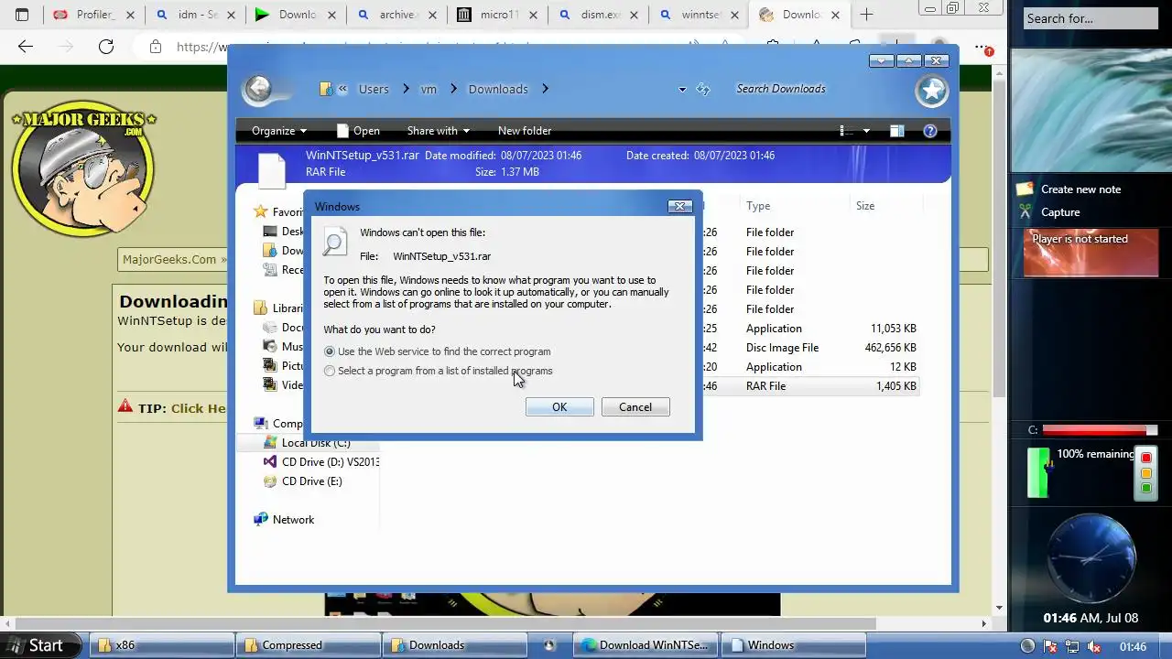Image resolution: width=1172 pixels, height=659 pixels.
Task: Click the star favorites orb in explorer window
Action: (x=932, y=90)
